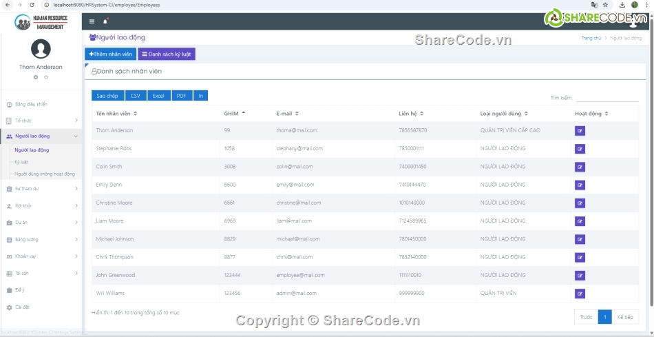
Task: Bookmark this page with the star icon
Action: click(605, 5)
